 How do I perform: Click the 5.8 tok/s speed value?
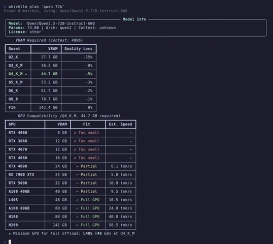tap(121, 174)
